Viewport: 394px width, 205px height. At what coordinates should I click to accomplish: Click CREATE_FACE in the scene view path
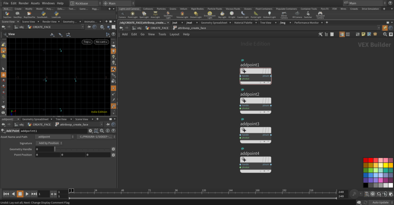(x=39, y=27)
